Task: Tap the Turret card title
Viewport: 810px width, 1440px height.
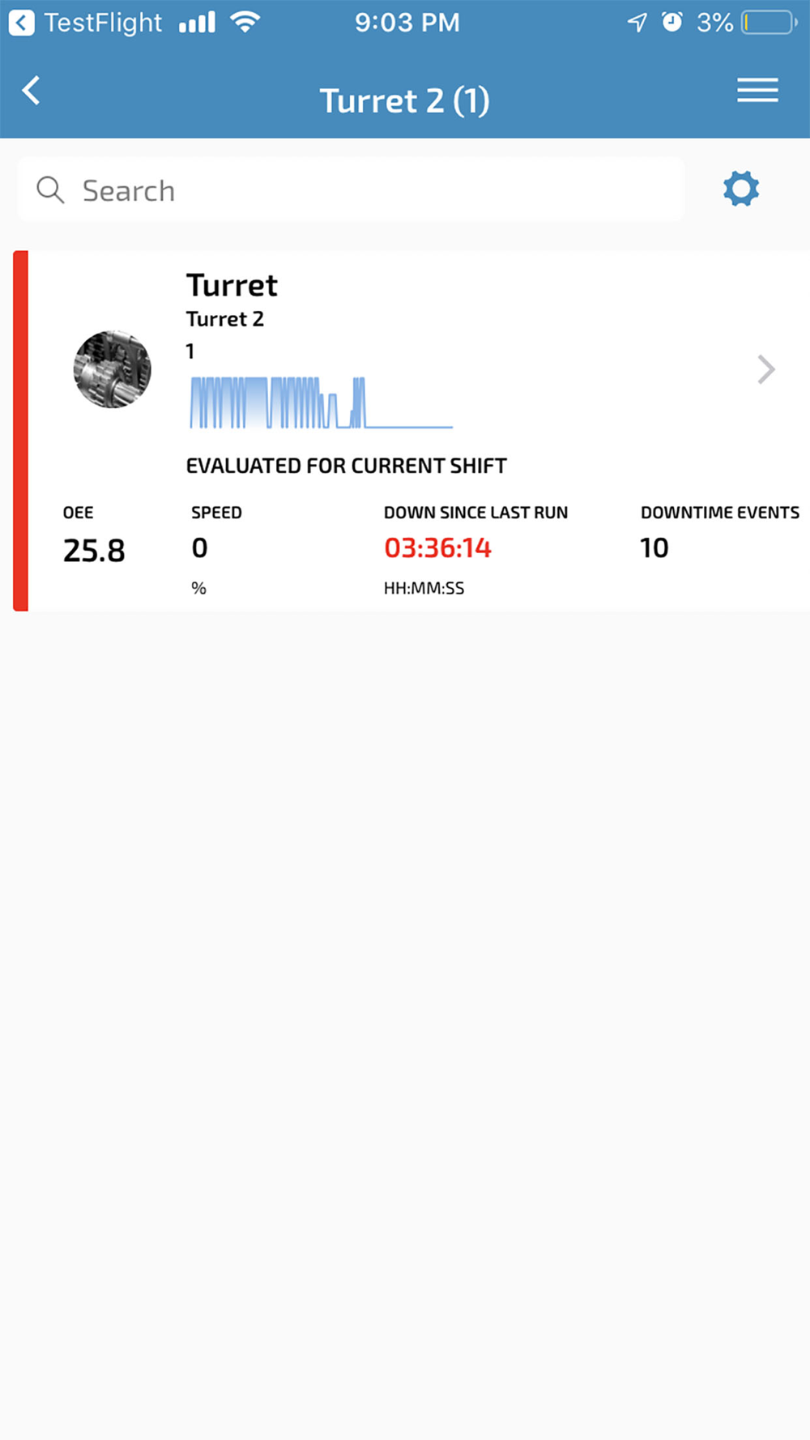Action: point(232,285)
